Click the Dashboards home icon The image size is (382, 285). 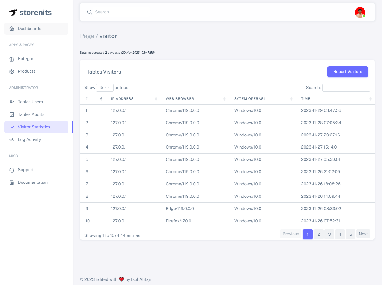click(12, 29)
